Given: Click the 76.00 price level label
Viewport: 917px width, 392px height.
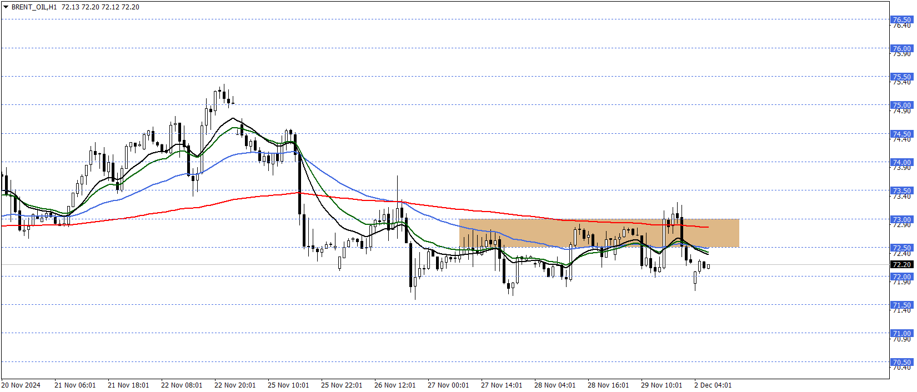Looking at the screenshot, I should pyautogui.click(x=901, y=48).
